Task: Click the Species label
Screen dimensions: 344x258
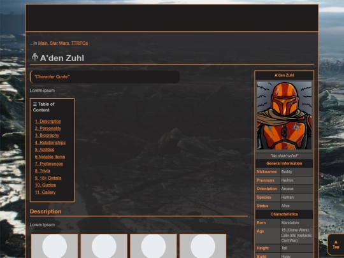Action: coord(264,197)
